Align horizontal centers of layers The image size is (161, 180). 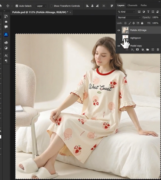(x=92, y=6)
